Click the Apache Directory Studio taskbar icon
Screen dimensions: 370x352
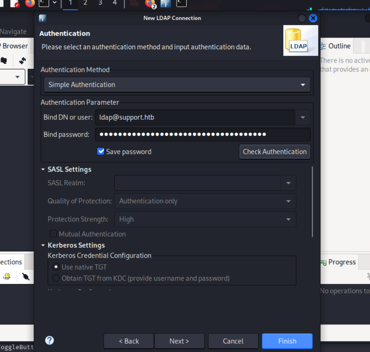click(x=165, y=4)
